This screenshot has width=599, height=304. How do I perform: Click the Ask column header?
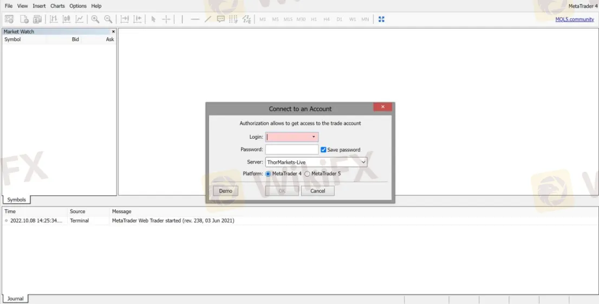point(110,40)
